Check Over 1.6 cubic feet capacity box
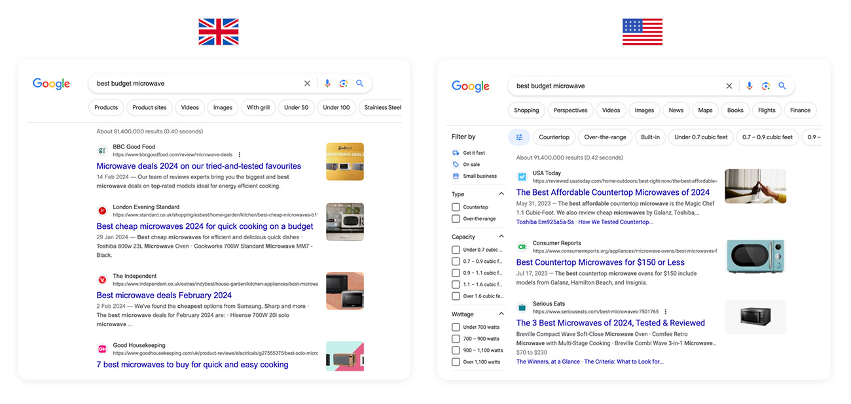Image resolution: width=851 pixels, height=404 pixels. click(456, 296)
